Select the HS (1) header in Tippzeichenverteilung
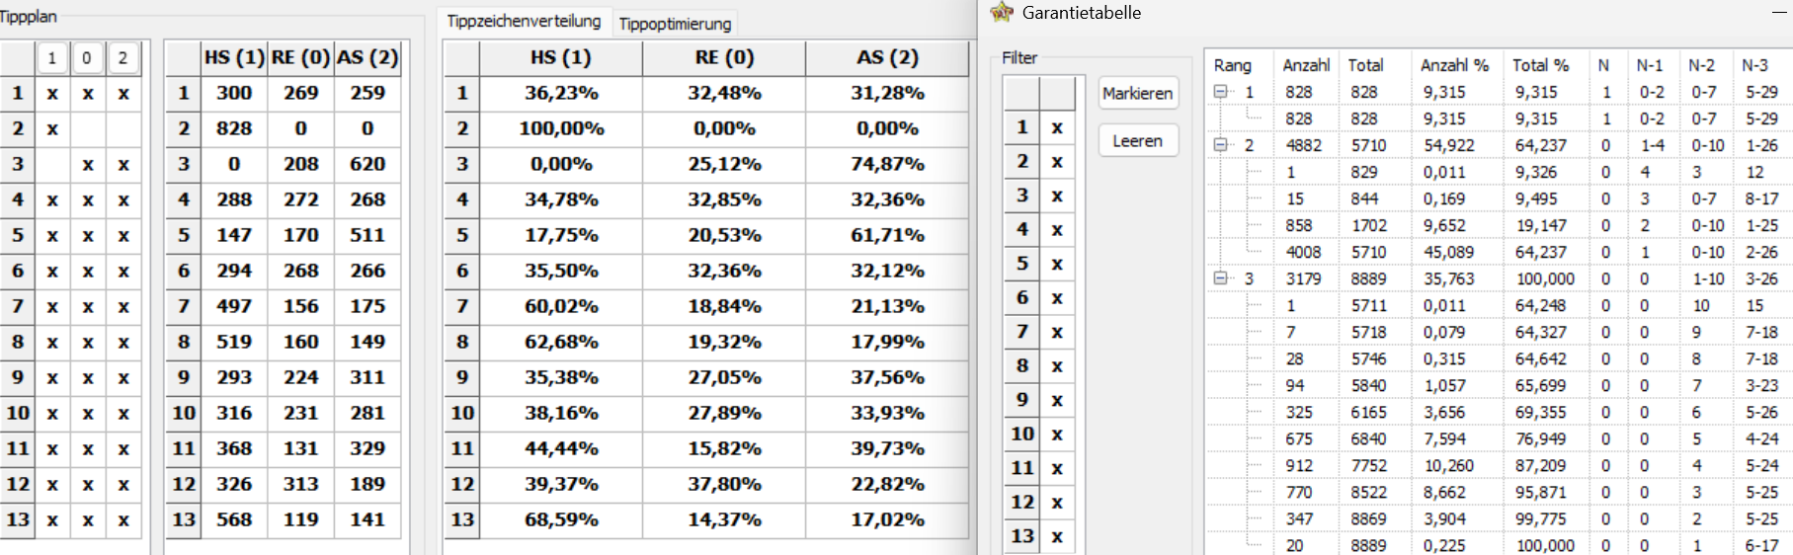 click(x=561, y=57)
